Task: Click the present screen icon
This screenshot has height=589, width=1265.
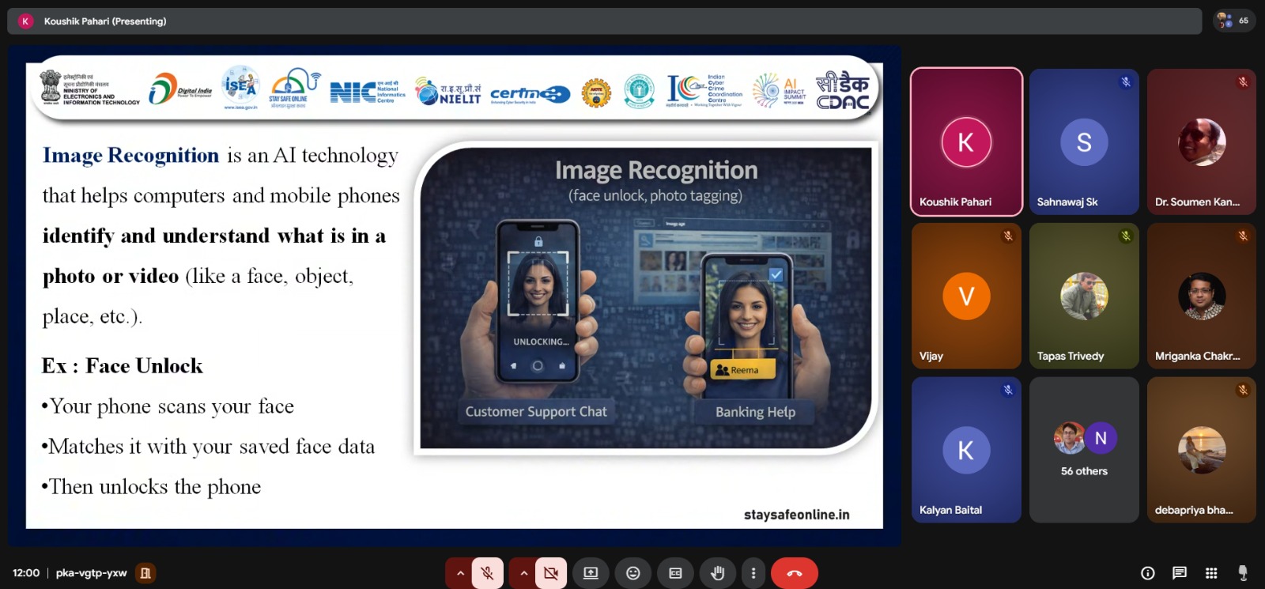Action: tap(591, 573)
